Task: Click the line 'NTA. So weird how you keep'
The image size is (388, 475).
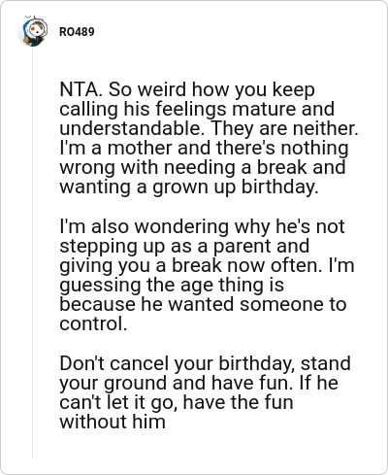Action: point(187,89)
